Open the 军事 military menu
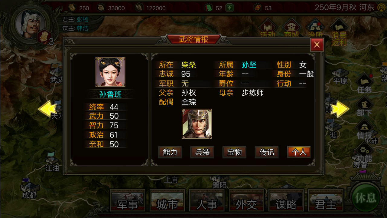Viewport: 387px width, 218px height. pos(128,200)
